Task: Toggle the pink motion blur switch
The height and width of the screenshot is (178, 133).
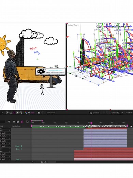Action: coord(22,122)
